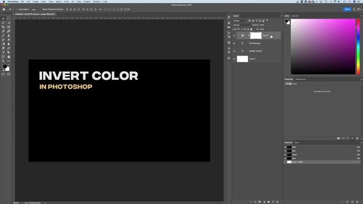363x204 pixels.
Task: Select the Hand tool
Action: coord(9,57)
